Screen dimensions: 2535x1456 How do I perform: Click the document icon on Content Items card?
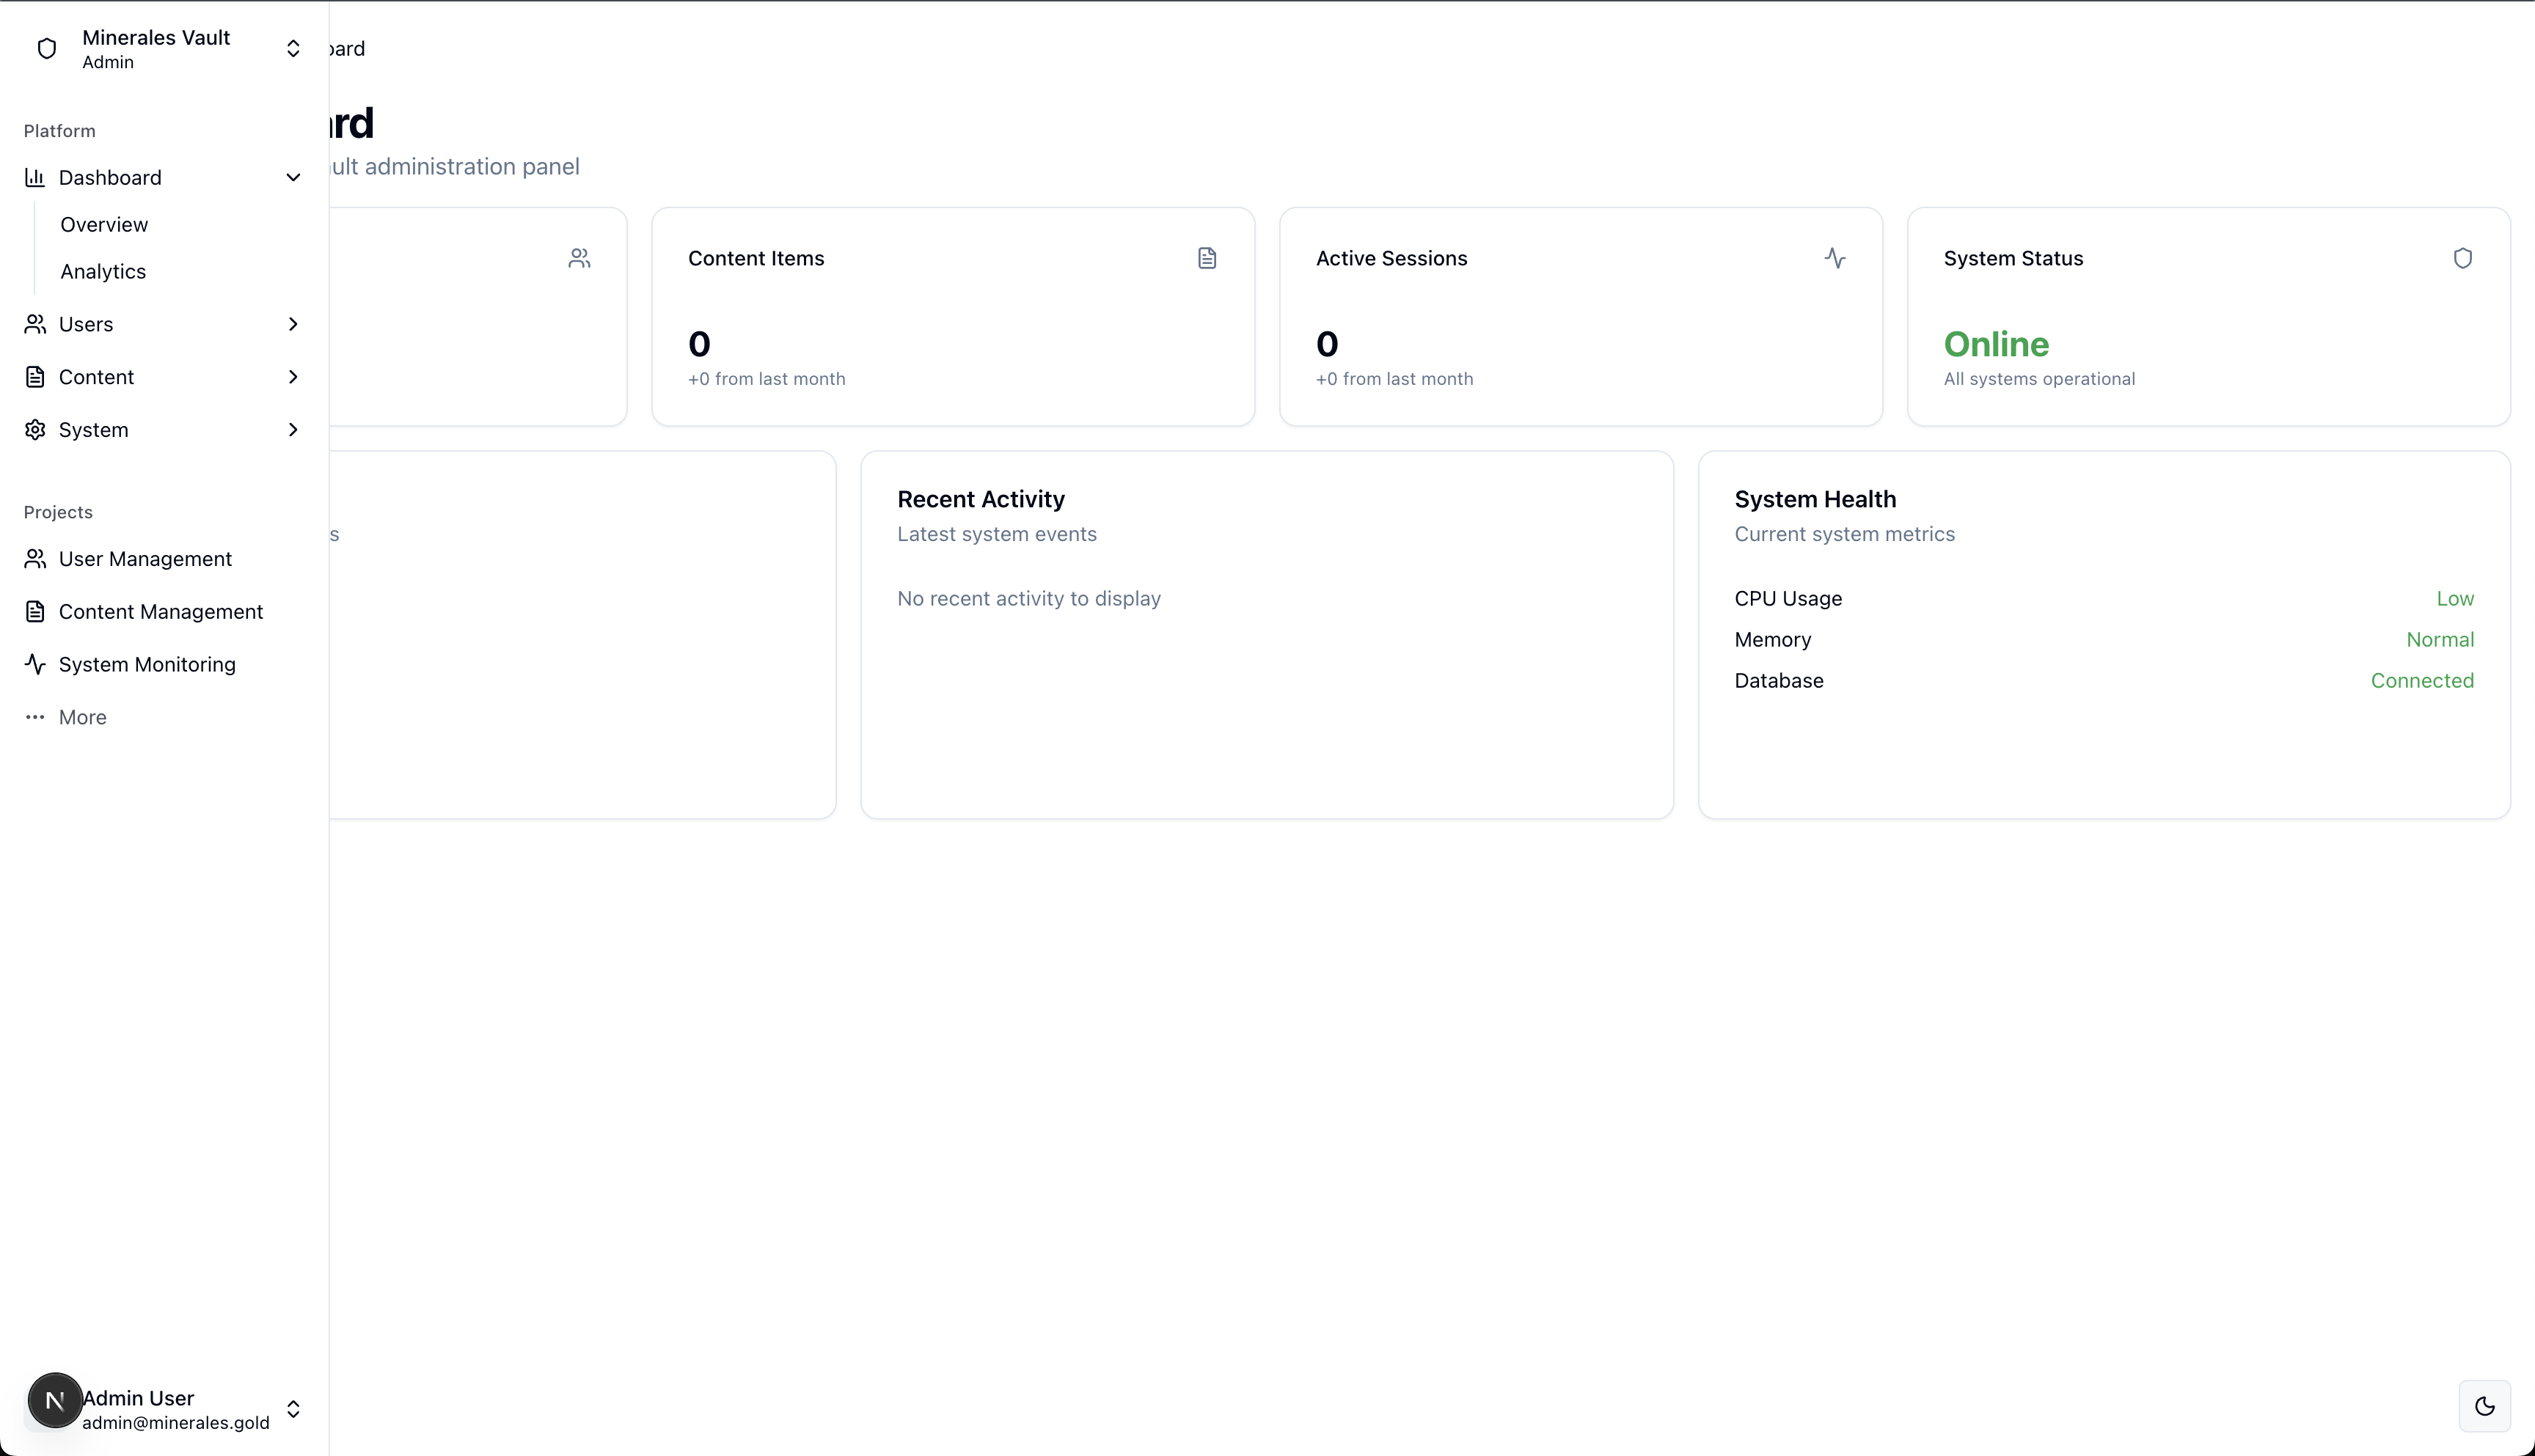pyautogui.click(x=1207, y=258)
